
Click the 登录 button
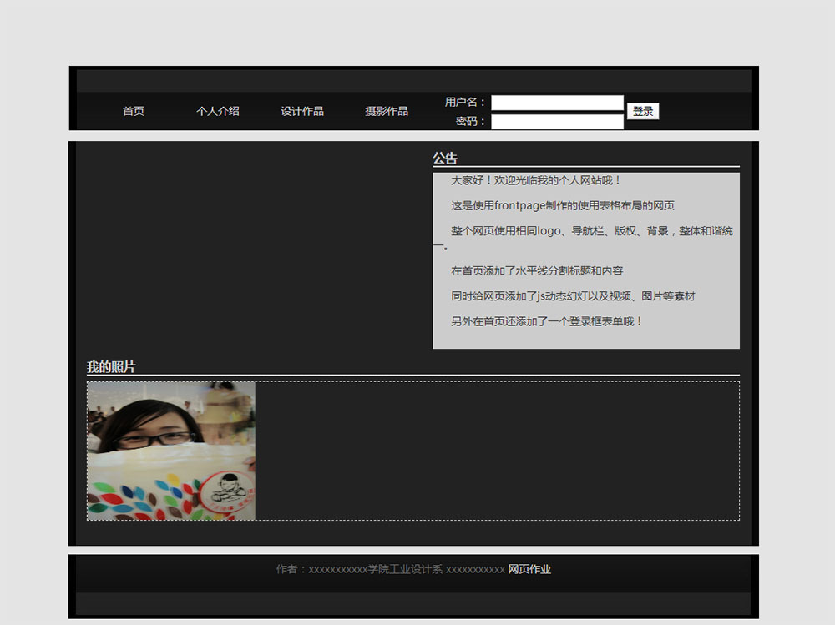(643, 111)
